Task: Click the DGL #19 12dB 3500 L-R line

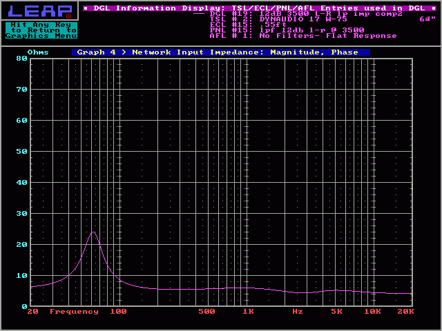Action: (306, 14)
